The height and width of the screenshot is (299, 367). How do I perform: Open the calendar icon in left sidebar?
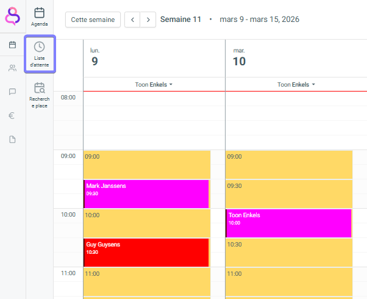tap(12, 45)
